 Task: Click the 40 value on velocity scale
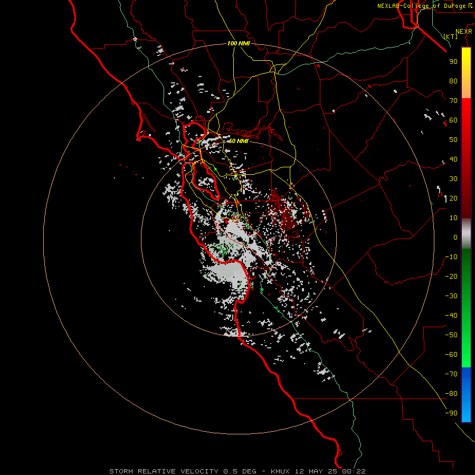[453, 159]
